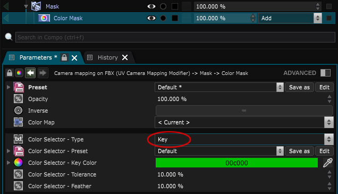This screenshot has height=194, width=338.
Task: Hide the Color Mask layer with its eye
Action: pos(151,18)
